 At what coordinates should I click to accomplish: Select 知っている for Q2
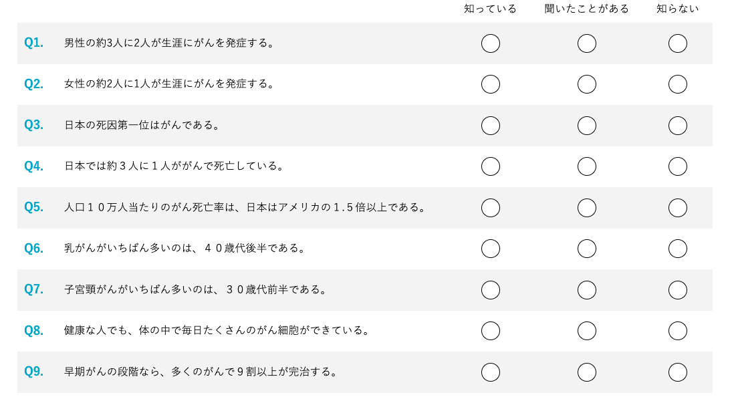click(x=491, y=84)
